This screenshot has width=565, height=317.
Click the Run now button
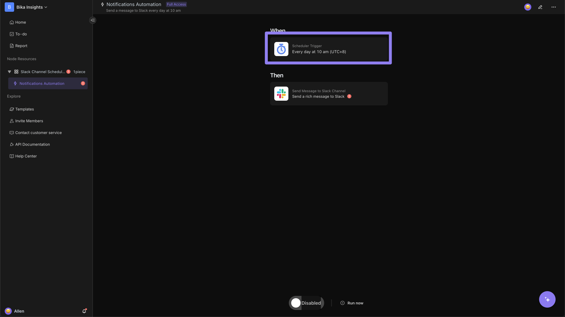tap(352, 303)
